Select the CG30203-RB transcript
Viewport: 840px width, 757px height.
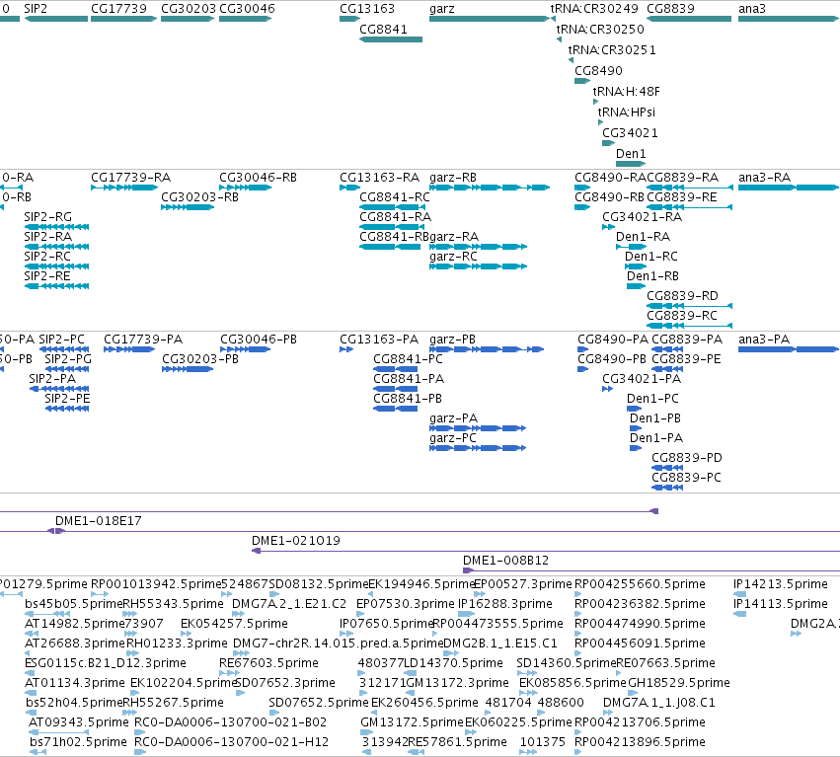tap(188, 207)
